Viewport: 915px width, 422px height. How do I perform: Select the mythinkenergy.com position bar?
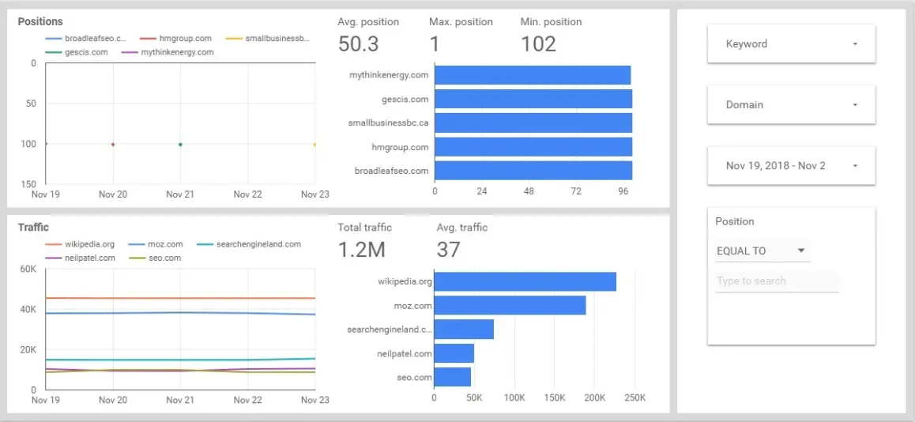(532, 75)
